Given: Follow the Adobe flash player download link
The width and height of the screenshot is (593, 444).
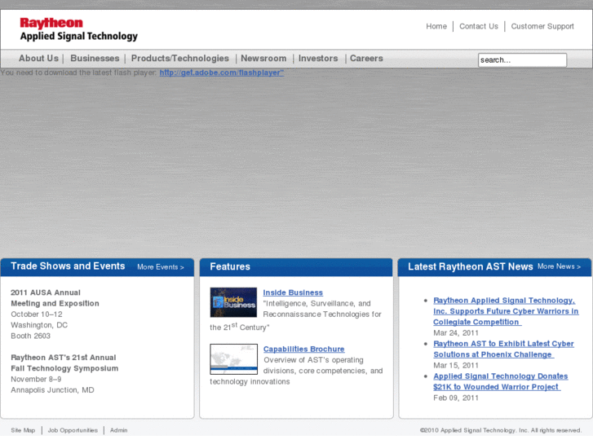Looking at the screenshot, I should click(x=221, y=73).
